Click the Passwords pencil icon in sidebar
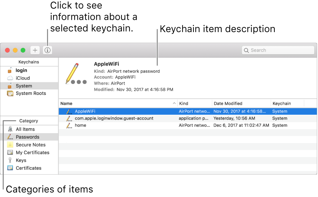 [x=10, y=137]
